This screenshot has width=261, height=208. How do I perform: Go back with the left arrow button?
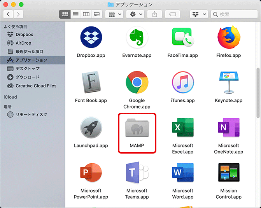point(8,14)
